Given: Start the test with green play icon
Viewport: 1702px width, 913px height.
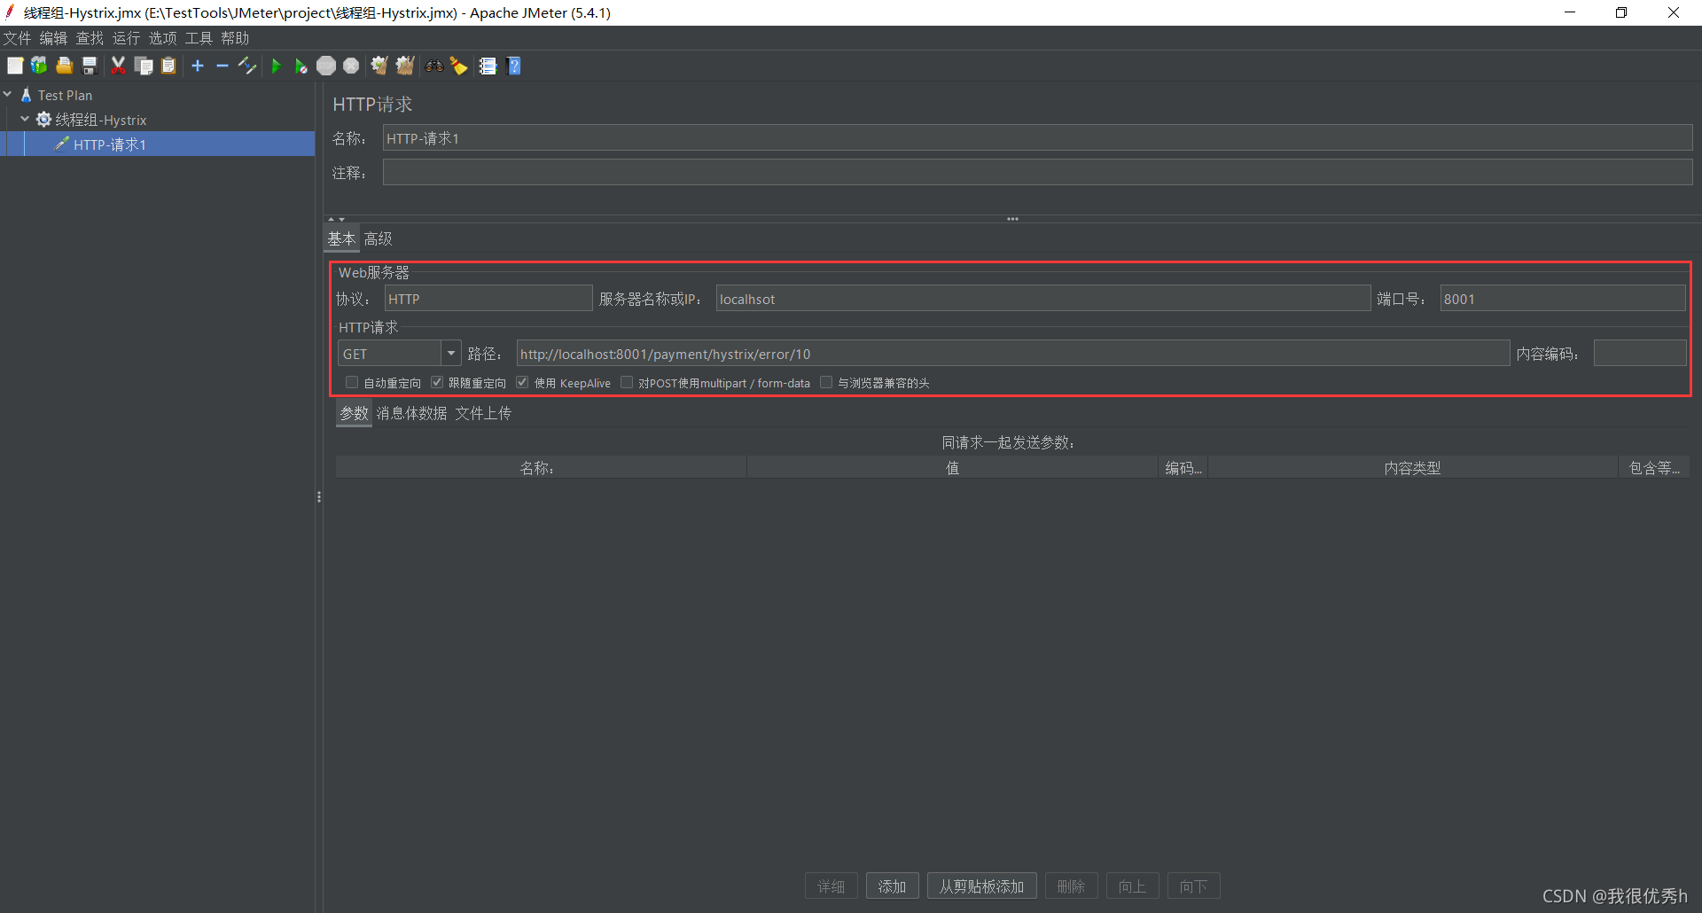Looking at the screenshot, I should (276, 66).
